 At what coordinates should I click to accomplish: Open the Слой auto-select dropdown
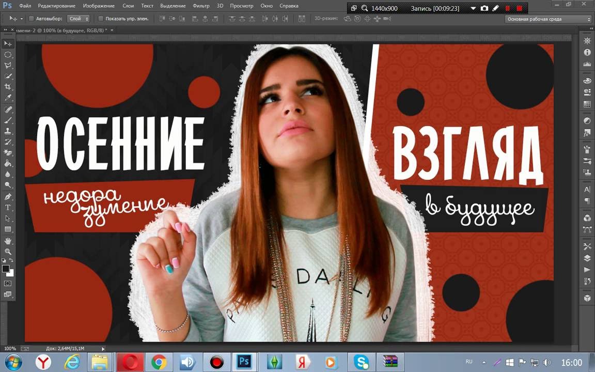click(79, 19)
